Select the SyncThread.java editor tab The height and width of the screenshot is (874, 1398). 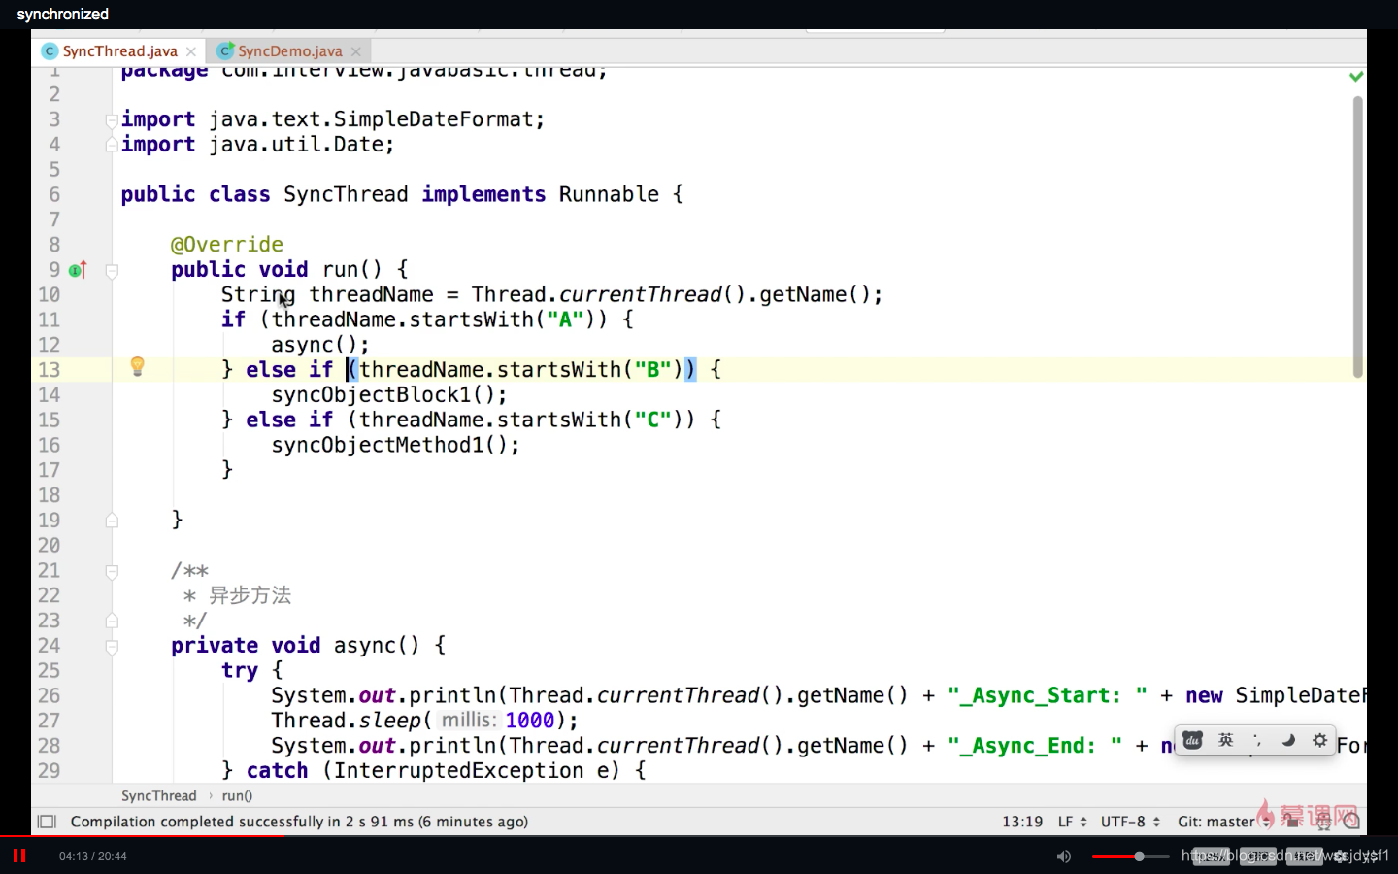tap(119, 51)
